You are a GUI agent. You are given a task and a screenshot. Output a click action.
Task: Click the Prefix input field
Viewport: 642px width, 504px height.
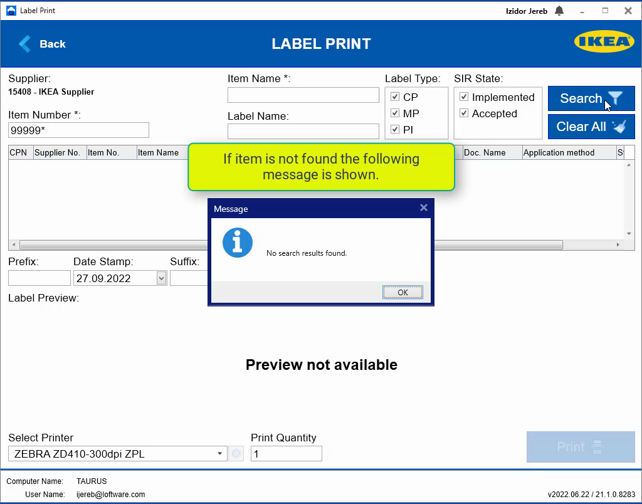(39, 278)
